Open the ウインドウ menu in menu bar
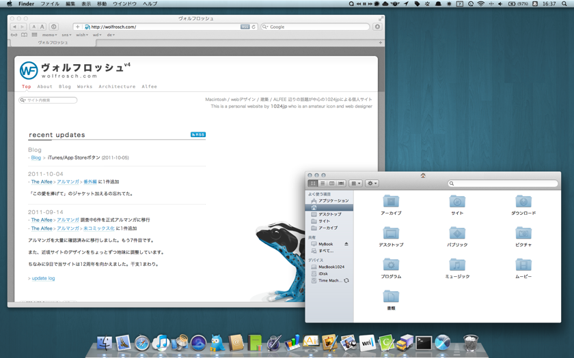The image size is (574, 358). 124,4
